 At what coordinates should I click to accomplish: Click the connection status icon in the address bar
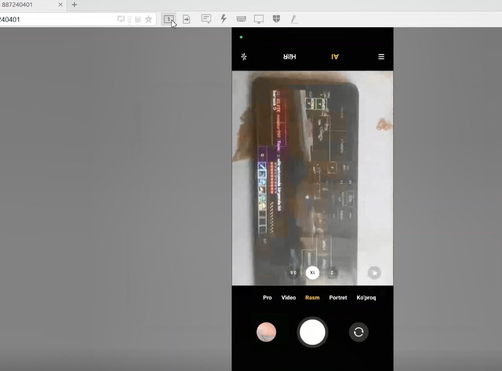121,19
